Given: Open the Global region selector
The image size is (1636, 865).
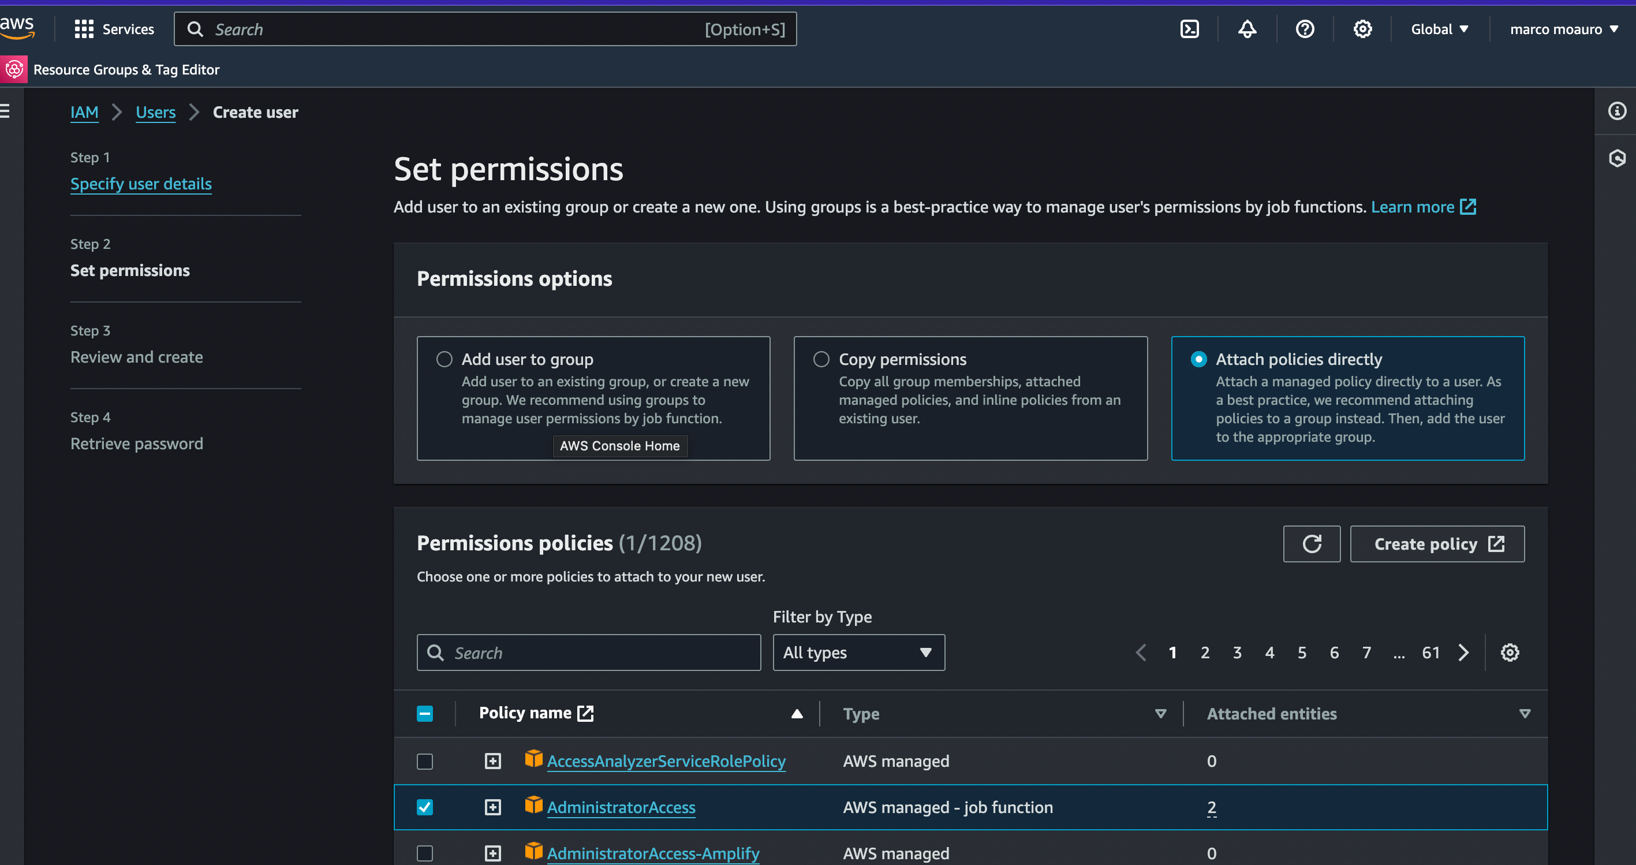Looking at the screenshot, I should point(1437,28).
